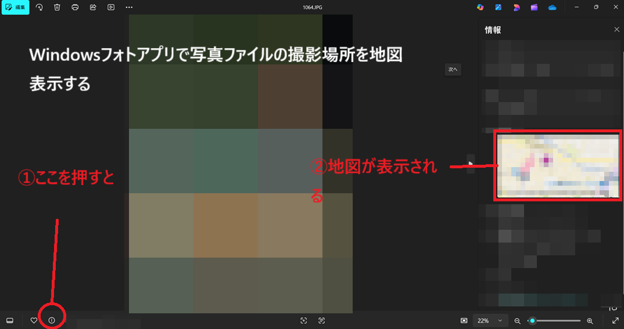Viewport: 624px width, 329px height.
Task: Collapse the info pane with side arrow
Action: [x=471, y=164]
